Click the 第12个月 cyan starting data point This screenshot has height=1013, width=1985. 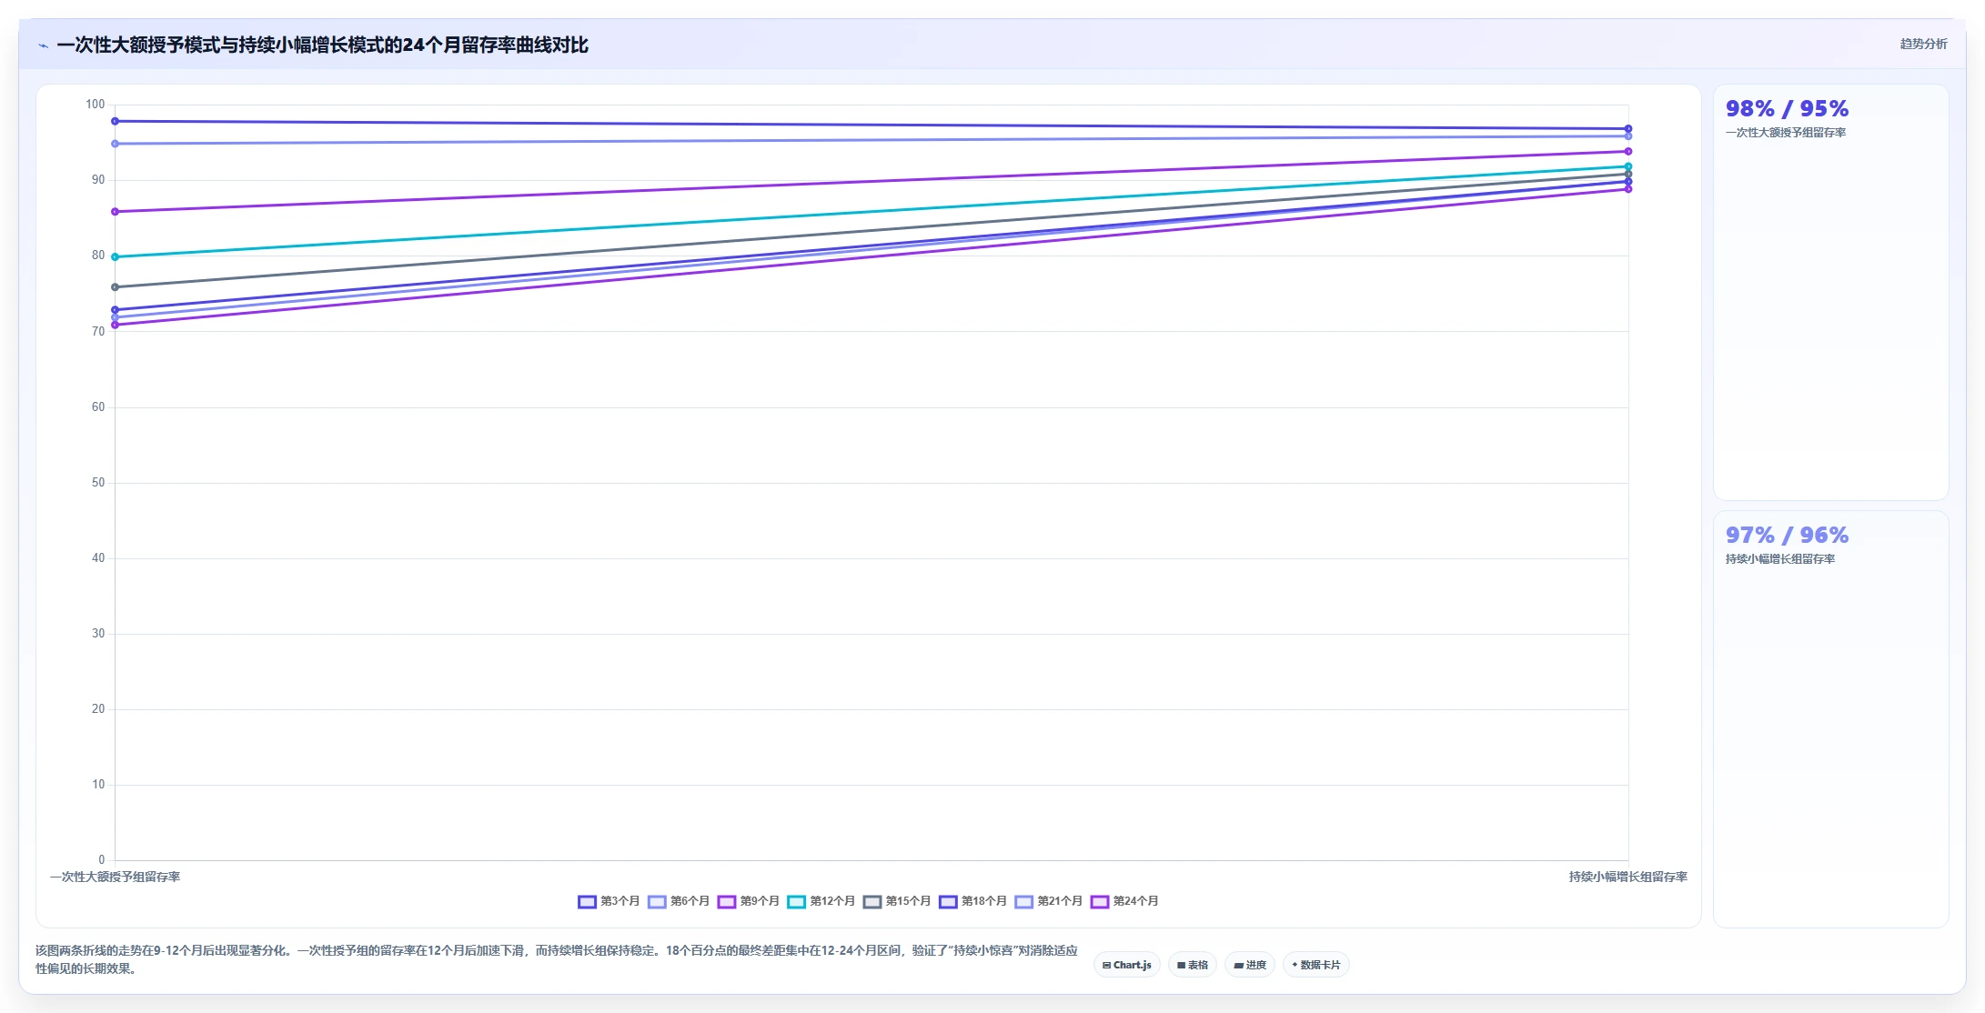pos(115,256)
